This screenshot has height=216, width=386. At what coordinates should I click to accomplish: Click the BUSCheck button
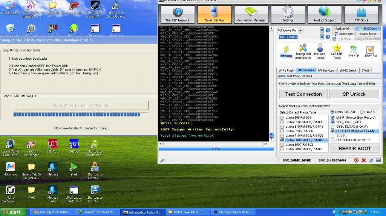[368, 29]
